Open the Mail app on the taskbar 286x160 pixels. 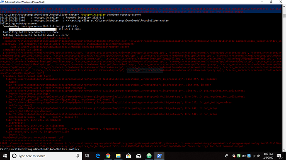138,156
